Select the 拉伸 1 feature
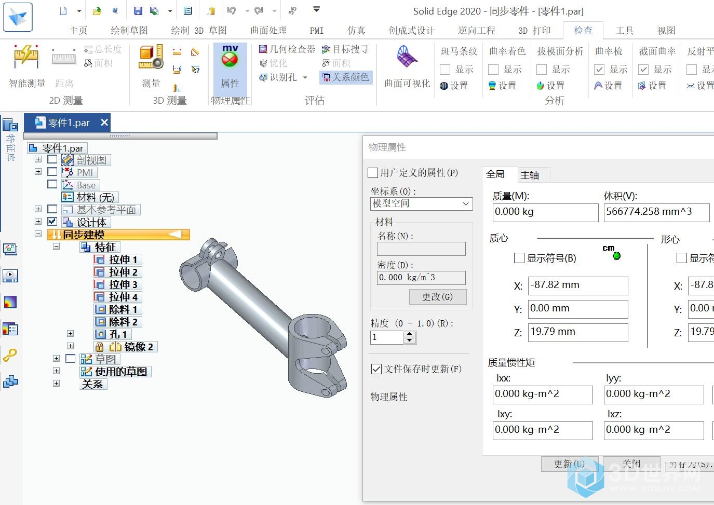Viewport: 714px width, 505px height. [117, 260]
